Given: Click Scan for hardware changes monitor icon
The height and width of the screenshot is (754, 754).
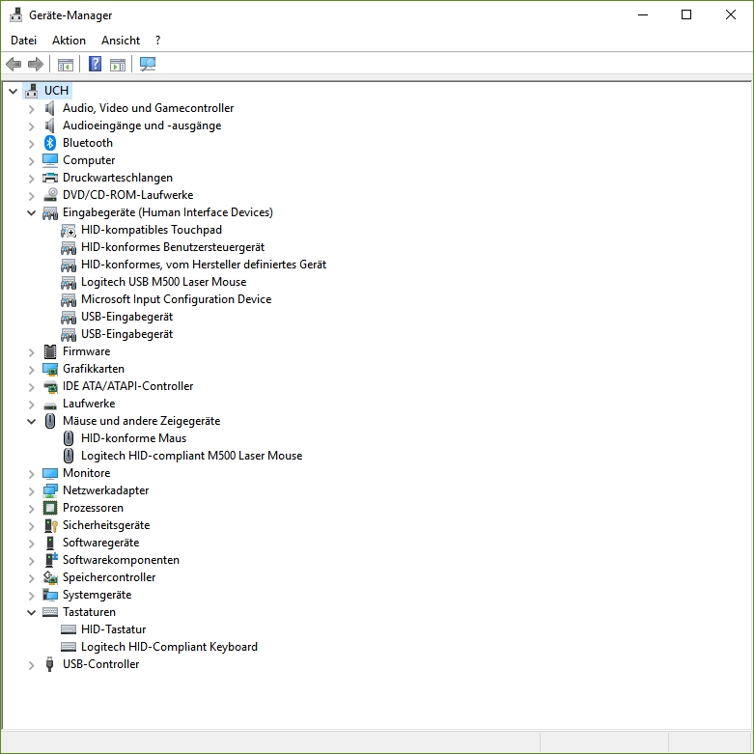Looking at the screenshot, I should point(148,64).
